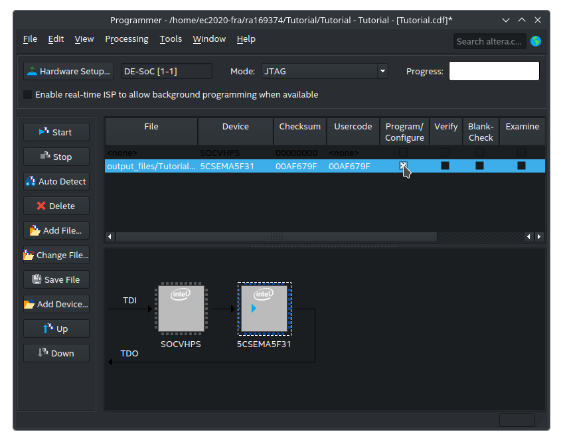
Task: Click Change File button
Action: click(56, 255)
